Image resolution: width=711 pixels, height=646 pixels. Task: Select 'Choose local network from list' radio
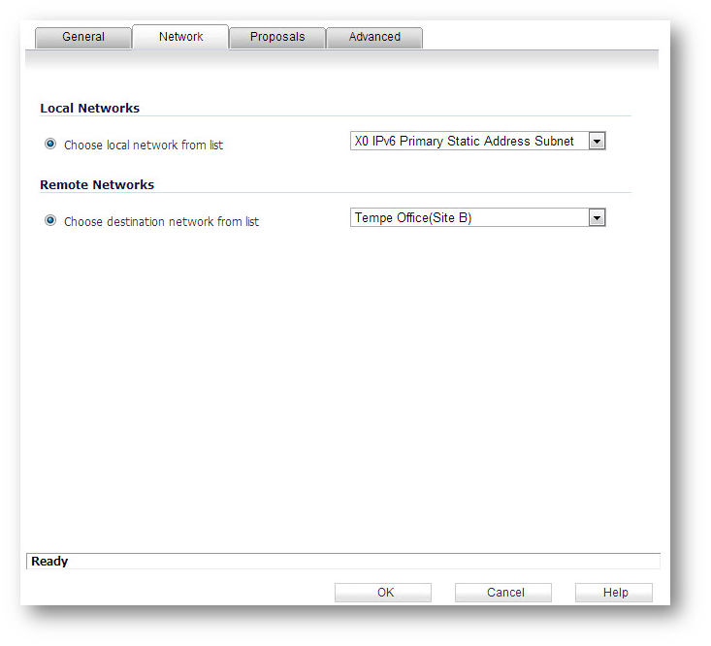coord(50,145)
